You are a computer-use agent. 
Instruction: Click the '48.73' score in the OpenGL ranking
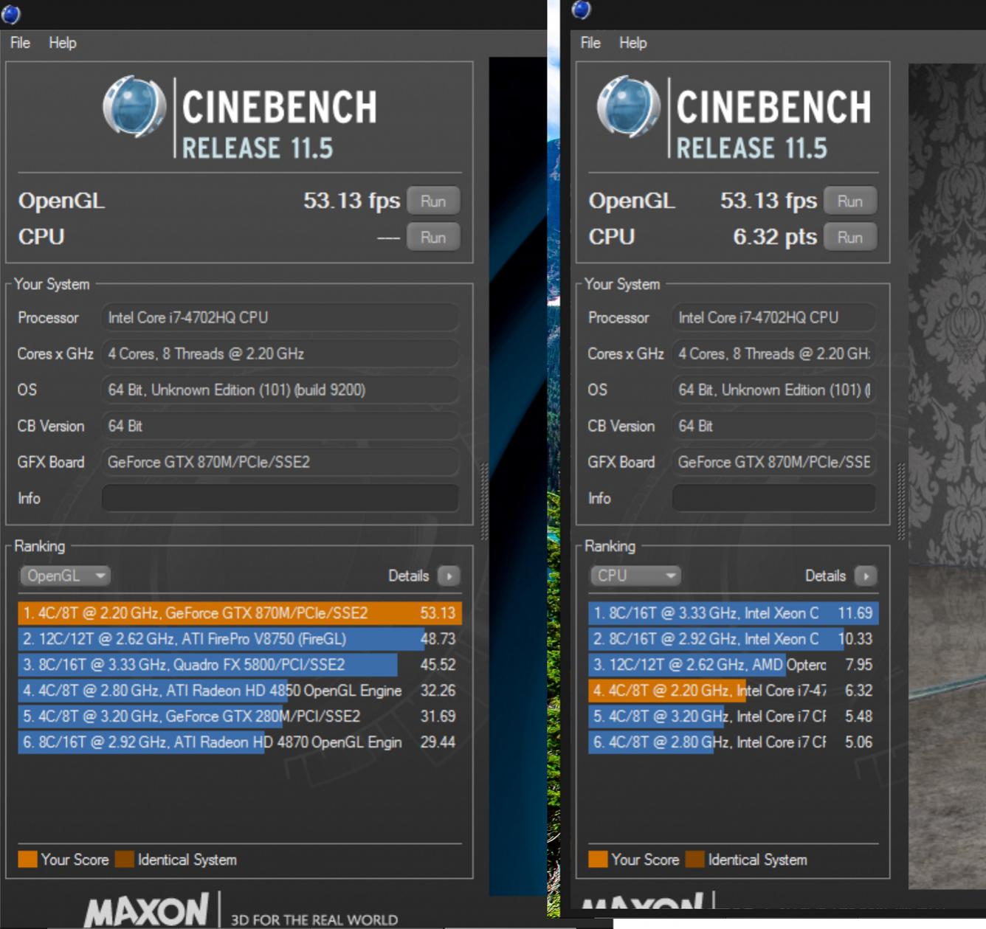point(438,639)
